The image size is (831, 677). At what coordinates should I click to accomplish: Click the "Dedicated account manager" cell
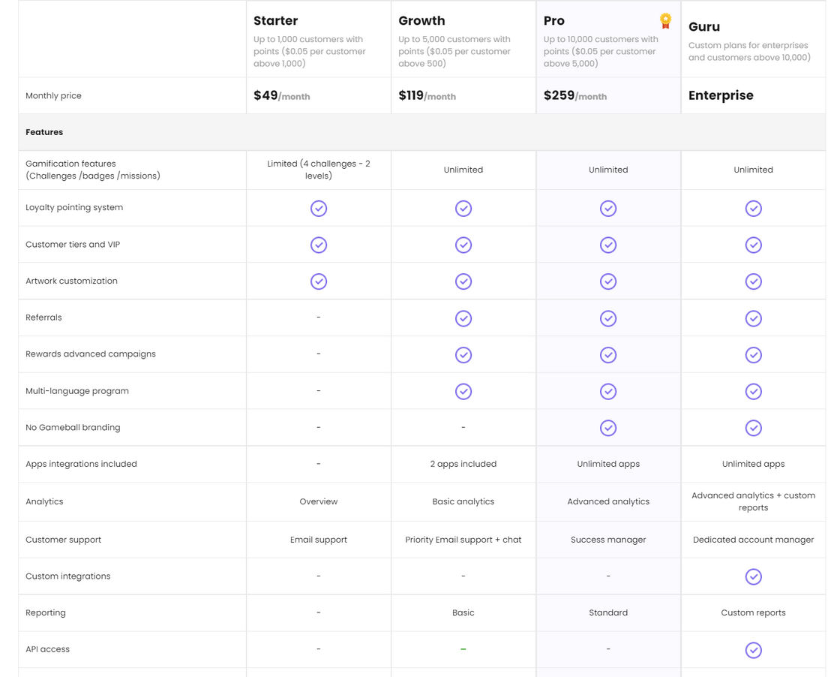pos(753,540)
